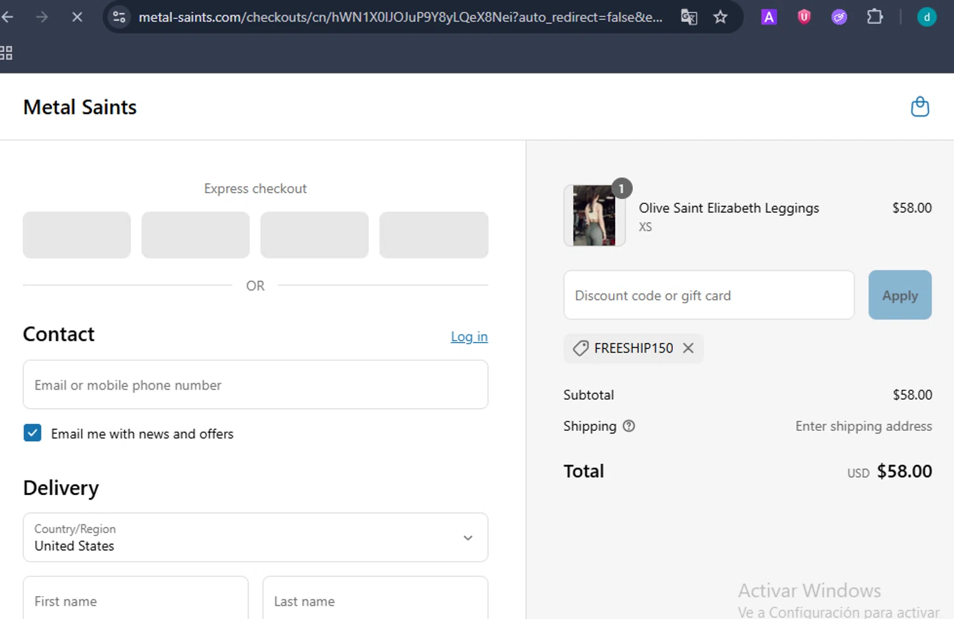Focus the Discount code or gift card field

pos(709,295)
